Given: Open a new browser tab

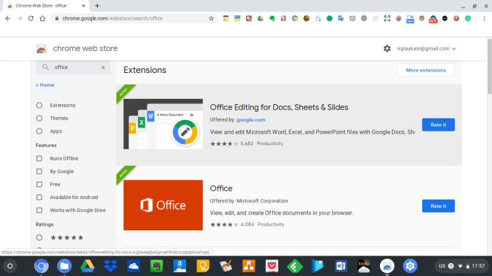Looking at the screenshot, I should (x=97, y=5).
